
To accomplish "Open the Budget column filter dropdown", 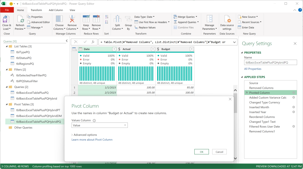I will (192, 49).
